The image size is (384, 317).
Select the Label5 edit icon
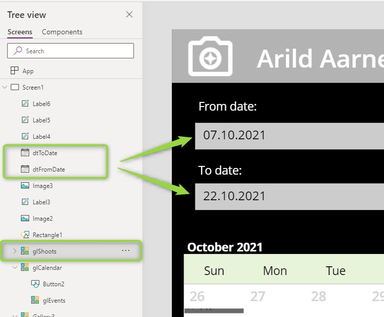[25, 120]
